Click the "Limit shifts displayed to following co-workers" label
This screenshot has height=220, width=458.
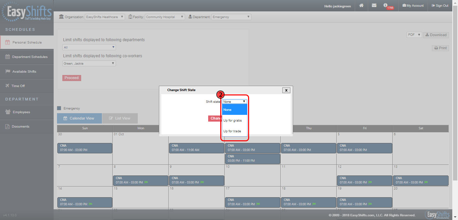(103, 56)
